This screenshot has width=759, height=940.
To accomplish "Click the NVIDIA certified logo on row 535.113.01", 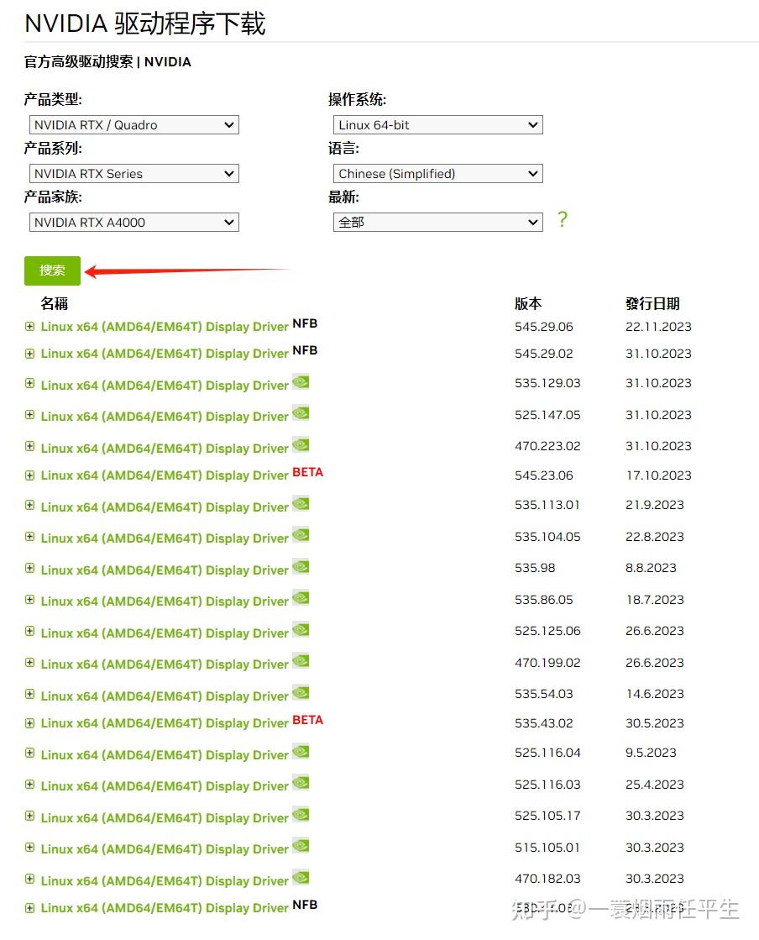I will point(301,503).
